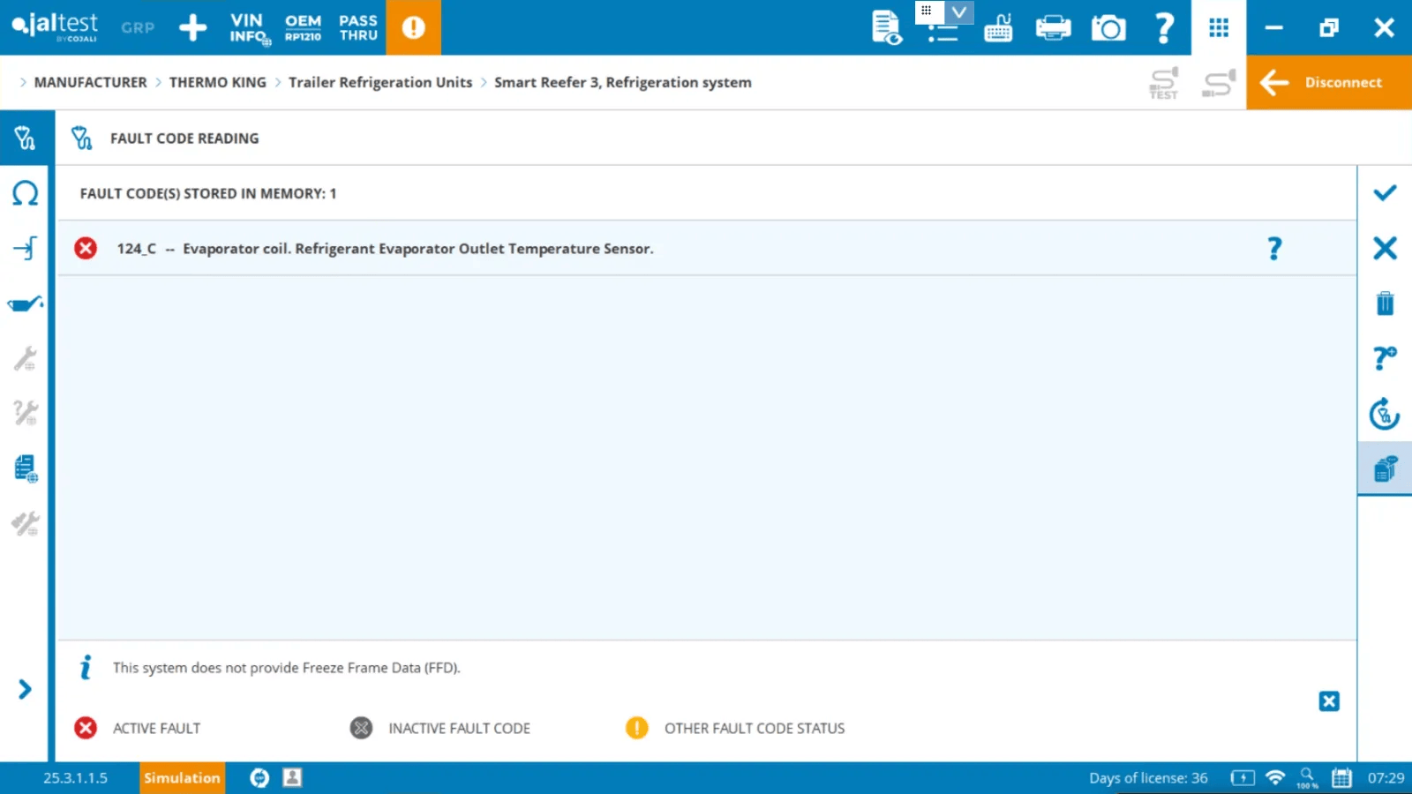Take a screenshot with camera icon
1412x794 pixels.
click(x=1108, y=28)
